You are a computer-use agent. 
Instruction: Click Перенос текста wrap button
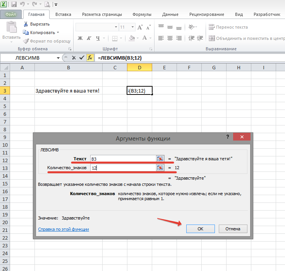tap(228, 27)
